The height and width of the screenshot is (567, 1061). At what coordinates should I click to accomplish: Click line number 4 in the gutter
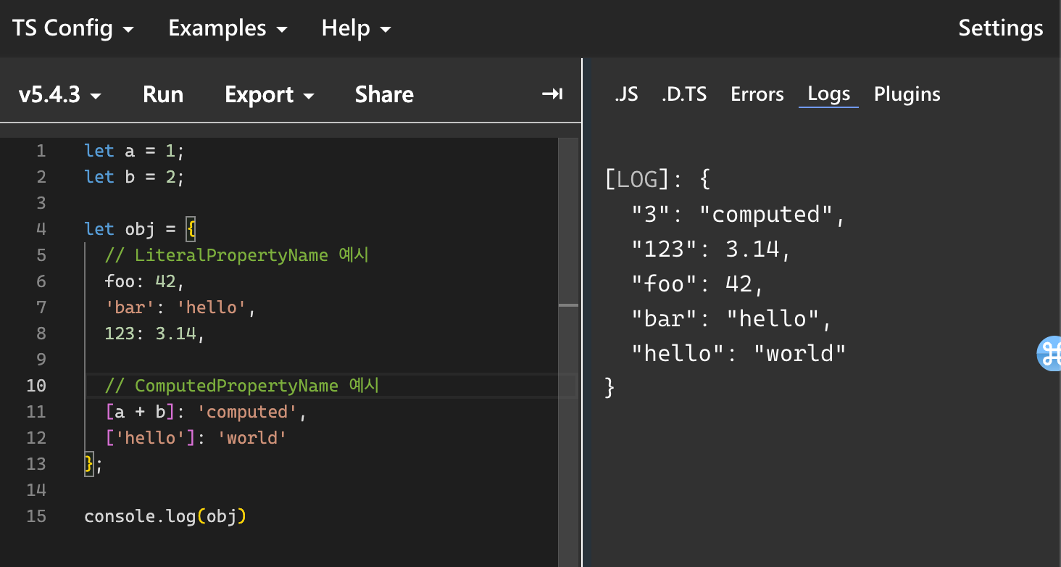(x=41, y=229)
